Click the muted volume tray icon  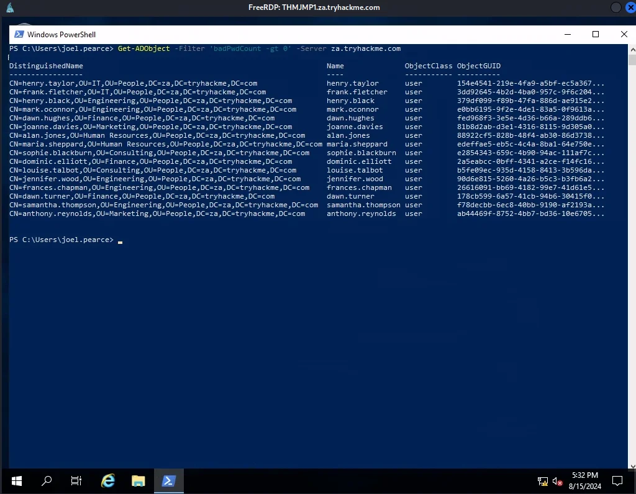pyautogui.click(x=557, y=482)
